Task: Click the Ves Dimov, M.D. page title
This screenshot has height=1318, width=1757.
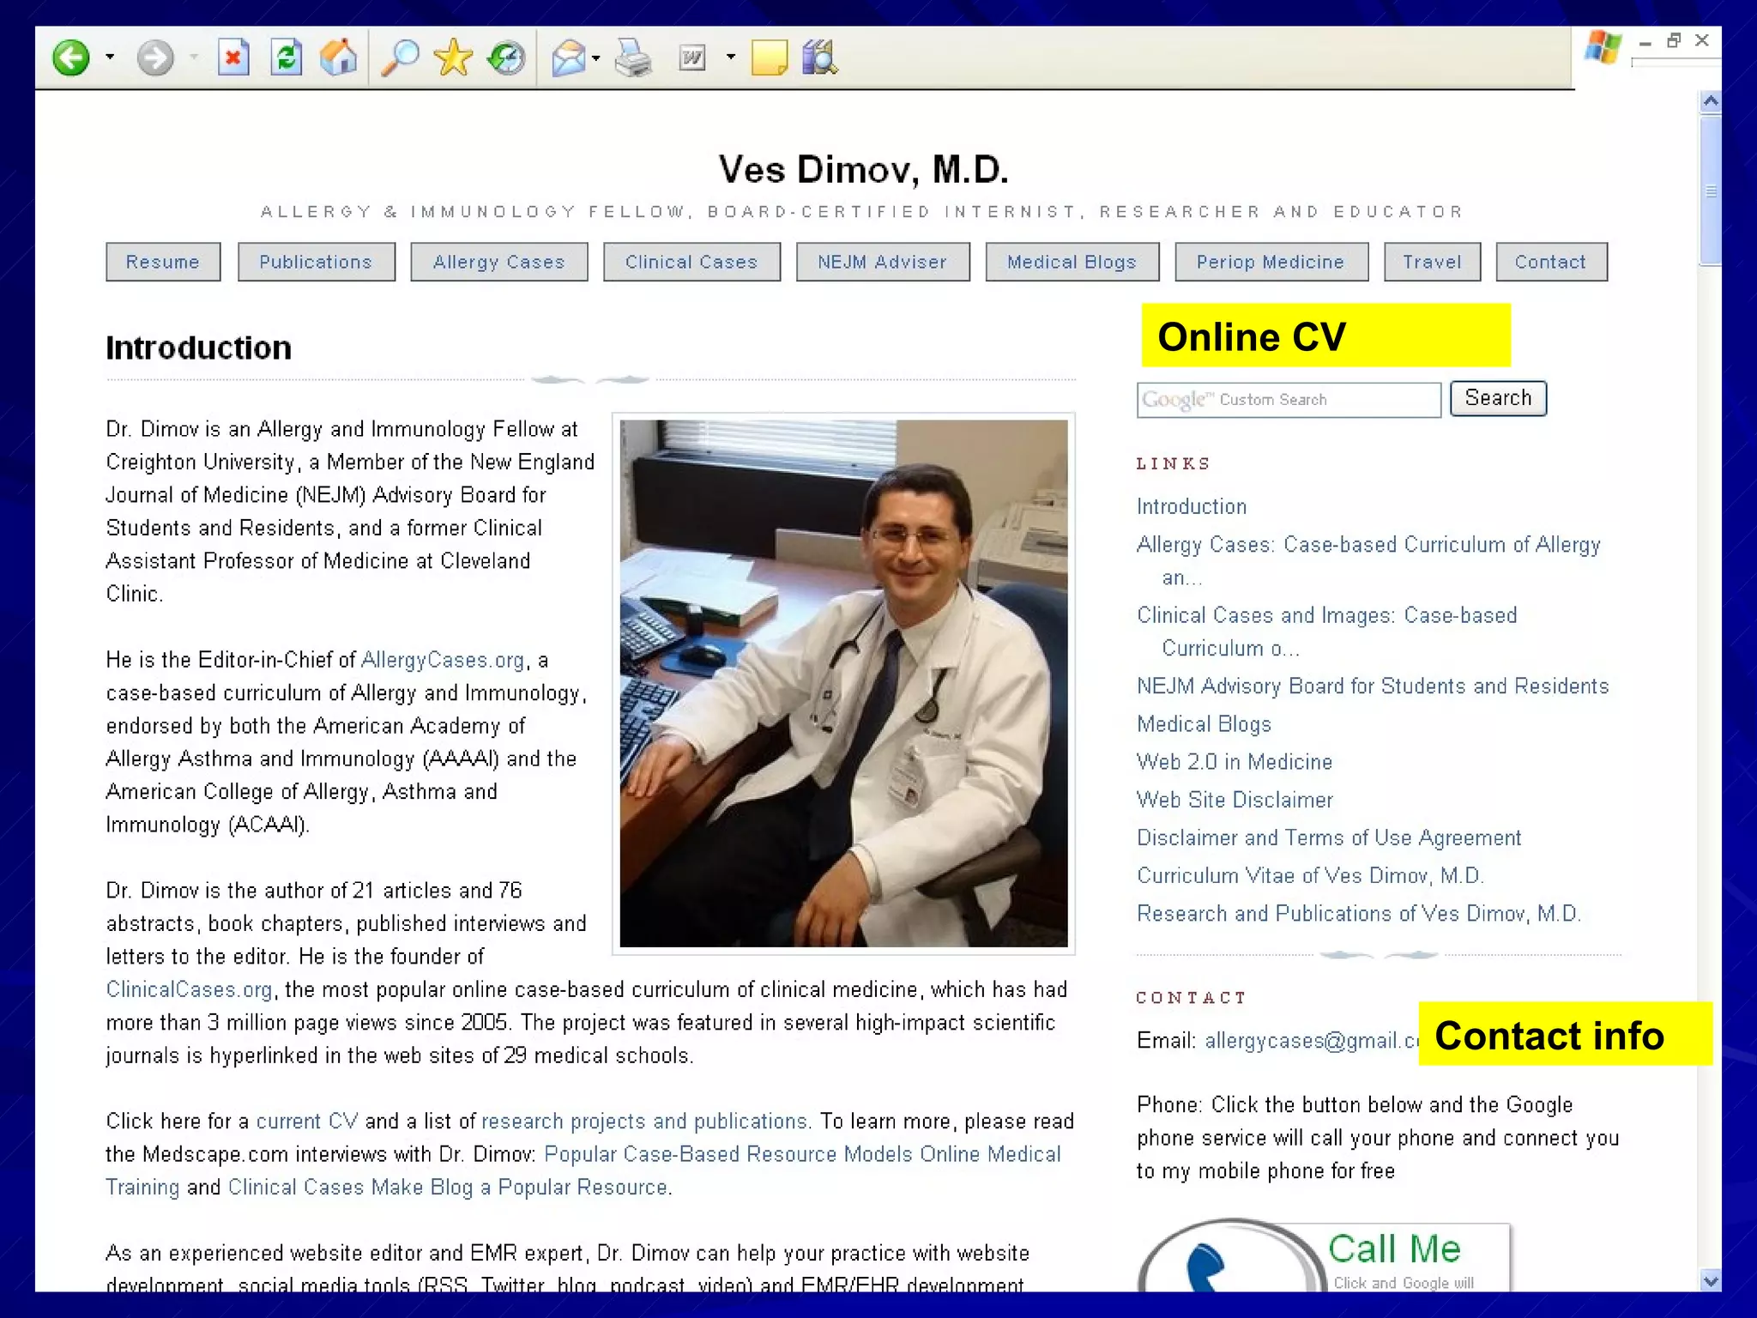Action: click(x=863, y=169)
